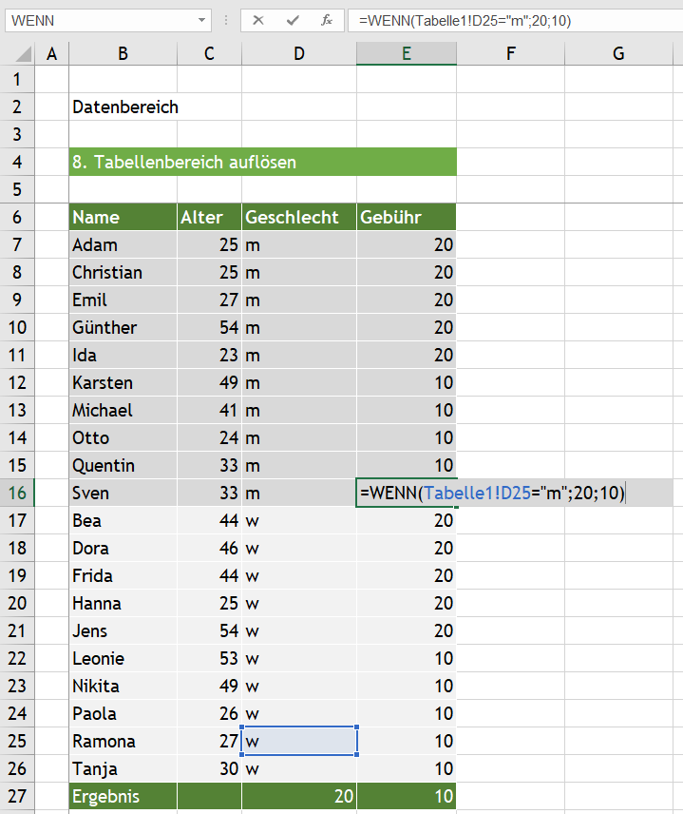
Task: Click the green title cell '8. Tabellenbereich auflösen'
Action: coord(262,162)
